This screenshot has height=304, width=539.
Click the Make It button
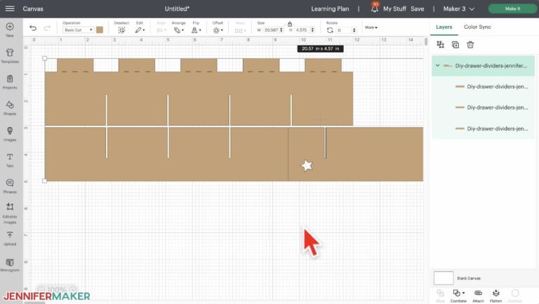point(512,8)
